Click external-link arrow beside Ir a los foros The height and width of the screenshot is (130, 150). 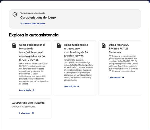[33, 113]
